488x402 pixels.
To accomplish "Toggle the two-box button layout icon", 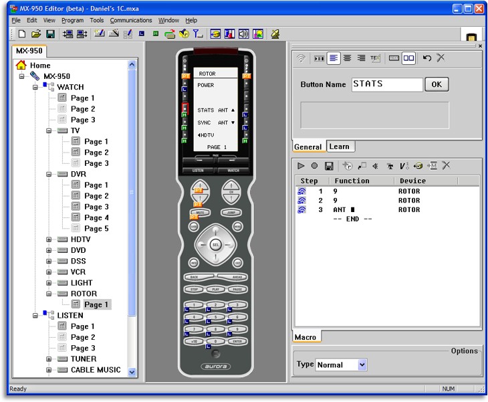I will coord(408,58).
